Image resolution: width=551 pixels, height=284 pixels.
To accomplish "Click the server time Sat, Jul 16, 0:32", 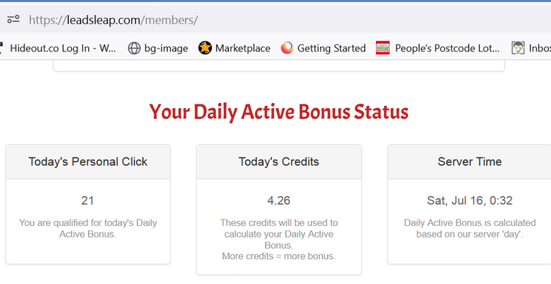I will tap(469, 200).
